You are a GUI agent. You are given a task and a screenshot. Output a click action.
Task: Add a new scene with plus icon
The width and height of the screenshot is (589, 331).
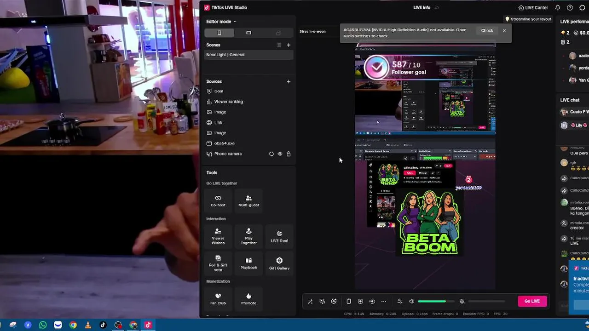289,45
